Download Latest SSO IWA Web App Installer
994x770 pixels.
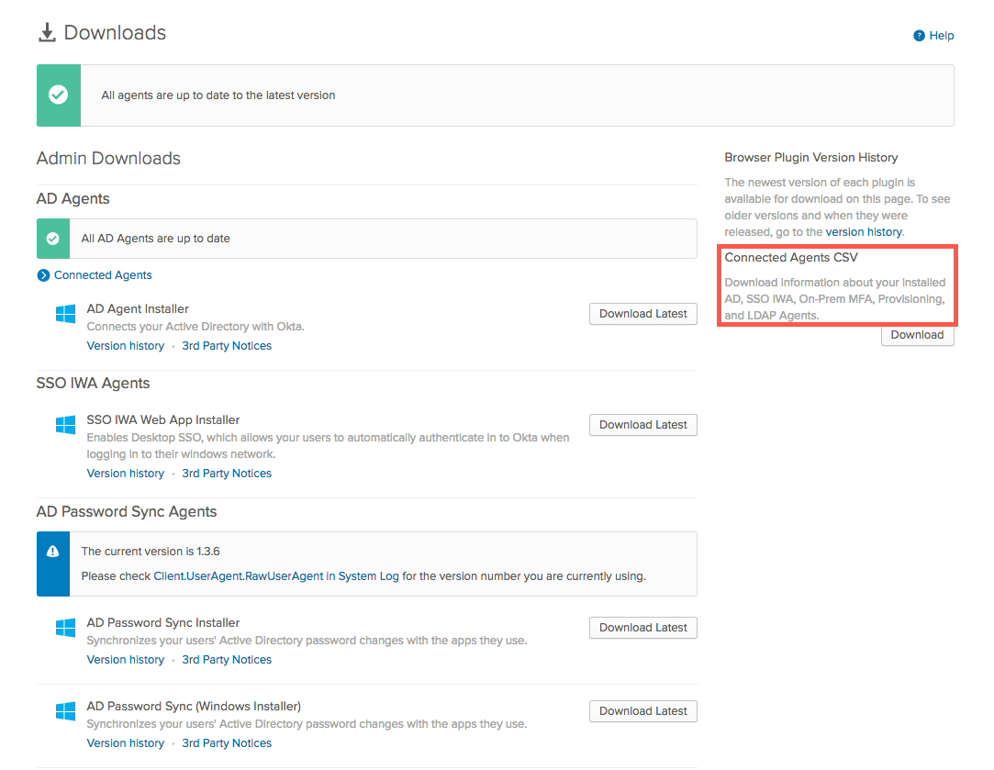click(642, 425)
